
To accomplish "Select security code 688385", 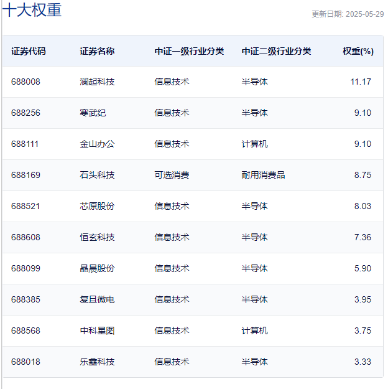I will pyautogui.click(x=25, y=300).
